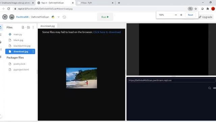The height and width of the screenshot is (122, 216).
Task: Open a new browser tab
Action: click(x=119, y=3)
